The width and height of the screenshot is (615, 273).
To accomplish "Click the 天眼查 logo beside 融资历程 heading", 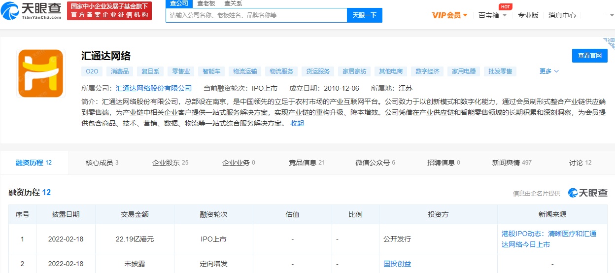I will 587,193.
